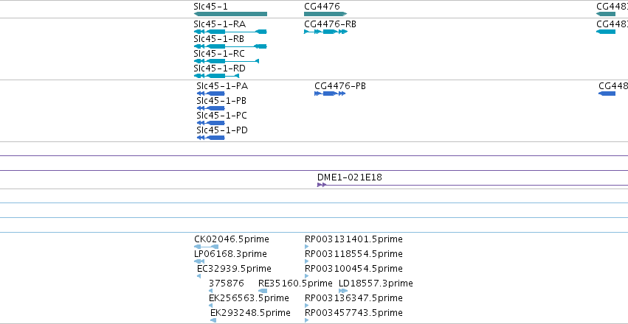This screenshot has height=324, width=628.
Task: Click the Slc45-1-PB protein glyph
Action: 210,108
